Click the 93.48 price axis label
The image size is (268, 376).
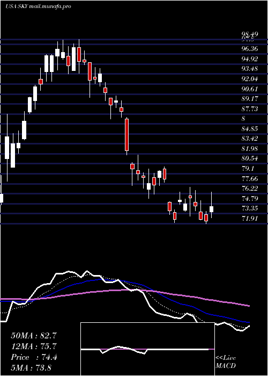point(250,69)
